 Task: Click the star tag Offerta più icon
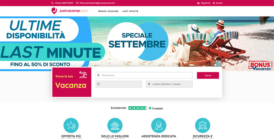click(x=71, y=125)
